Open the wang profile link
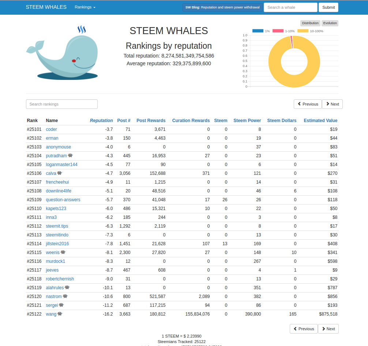Screen dimensions: 368x346 click(x=51, y=314)
